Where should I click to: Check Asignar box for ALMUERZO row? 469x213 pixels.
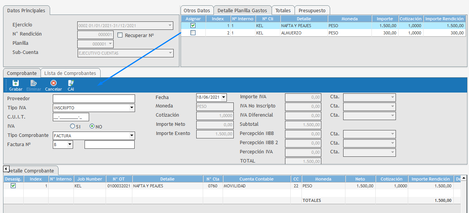pyautogui.click(x=193, y=33)
